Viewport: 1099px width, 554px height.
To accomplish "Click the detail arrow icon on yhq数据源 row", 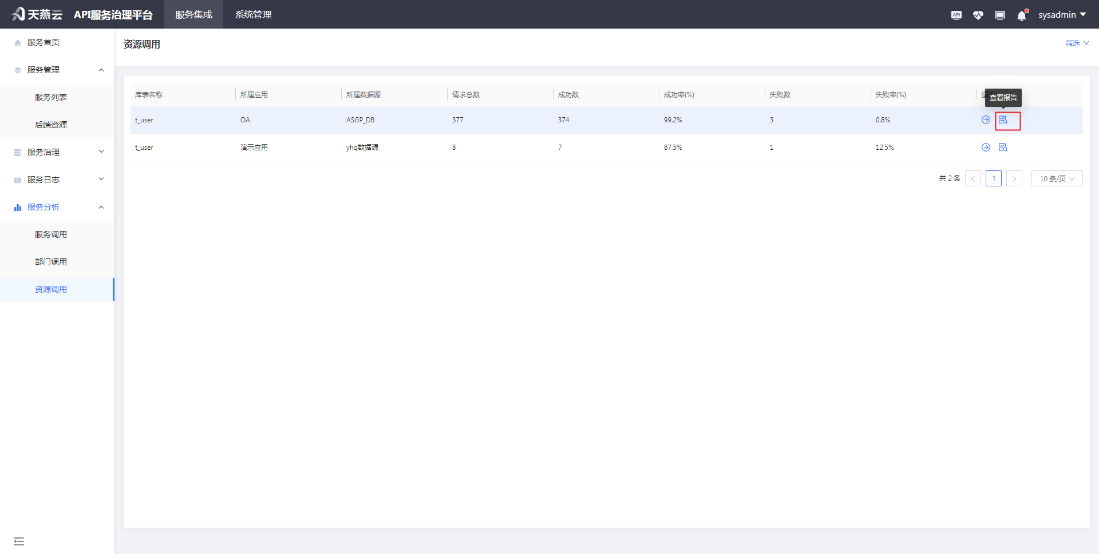I will (x=986, y=147).
